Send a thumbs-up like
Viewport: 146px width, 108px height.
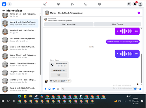pyautogui.click(x=140, y=89)
